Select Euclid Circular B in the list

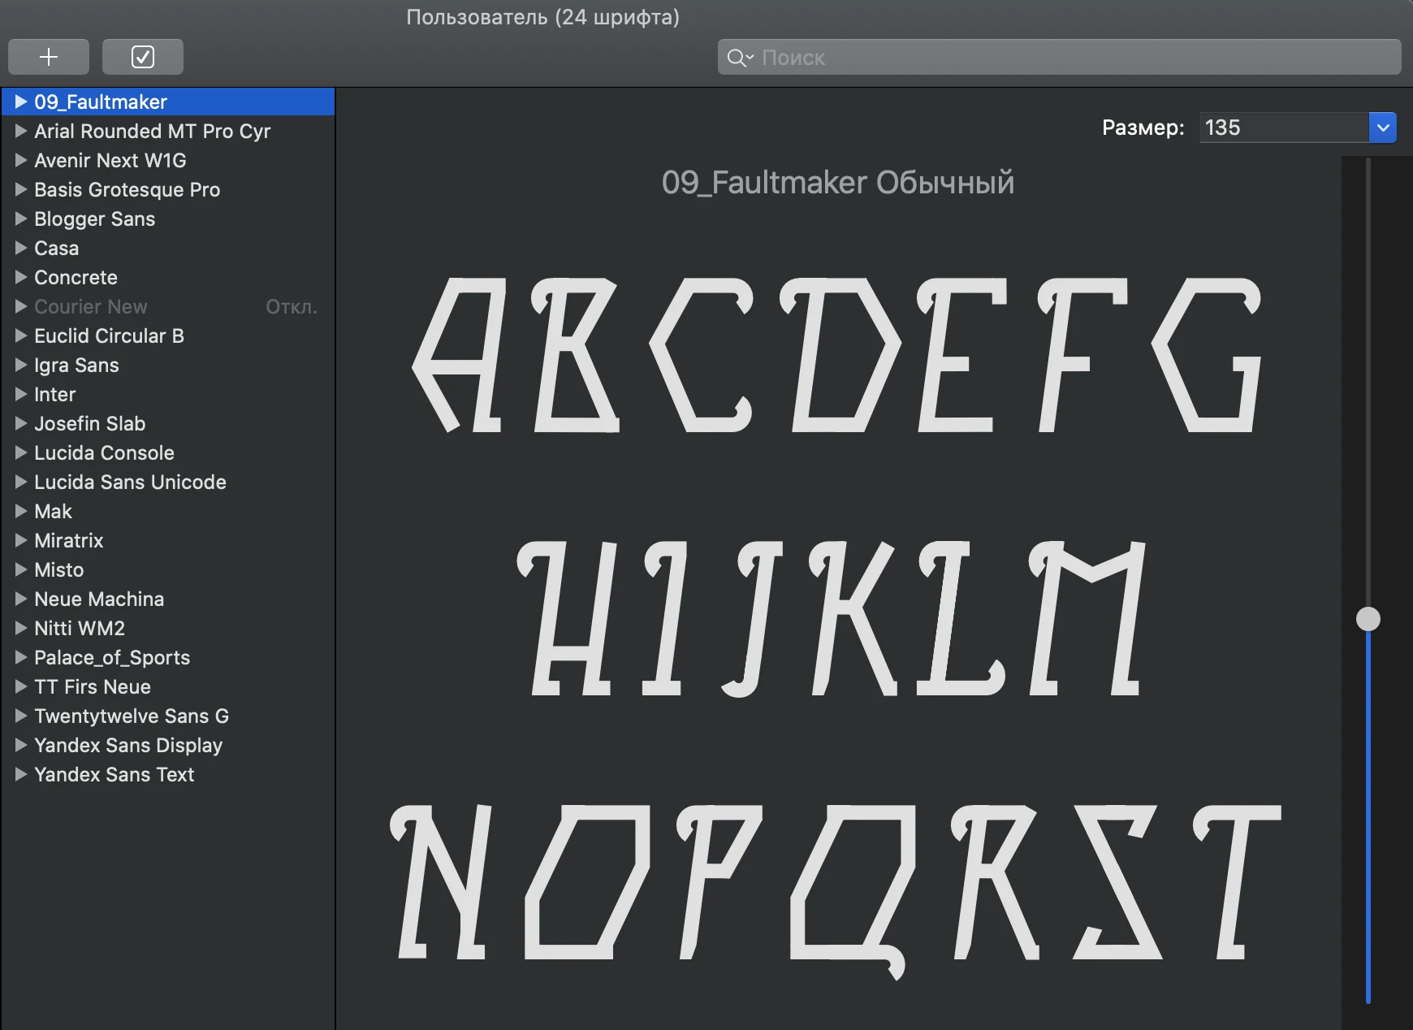point(168,335)
